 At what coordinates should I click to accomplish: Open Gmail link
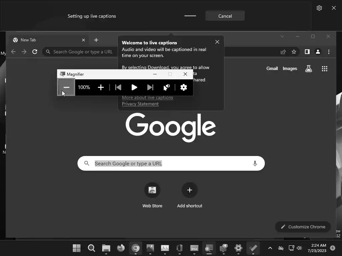click(272, 69)
